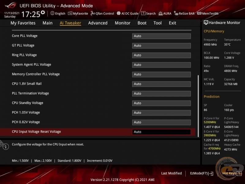Open the My Favorites tab
245x184 pixels.
point(23,23)
